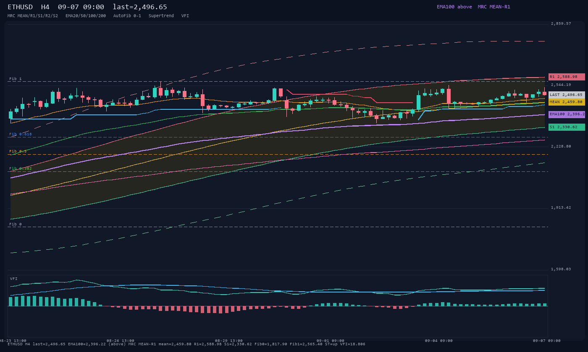Click the EMA20/50/100/200 indicator label
The width and height of the screenshot is (588, 352).
tap(86, 16)
